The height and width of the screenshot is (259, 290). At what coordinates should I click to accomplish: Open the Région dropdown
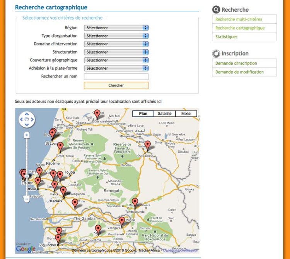pos(116,28)
